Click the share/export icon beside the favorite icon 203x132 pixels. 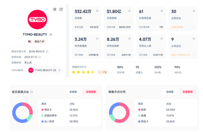[x=61, y=9]
